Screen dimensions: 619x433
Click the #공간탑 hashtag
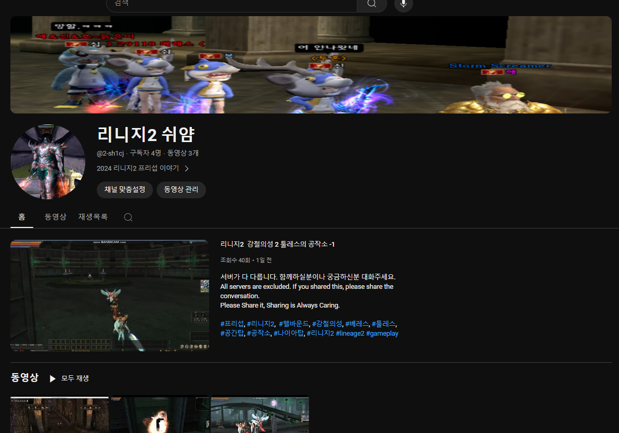coord(231,334)
